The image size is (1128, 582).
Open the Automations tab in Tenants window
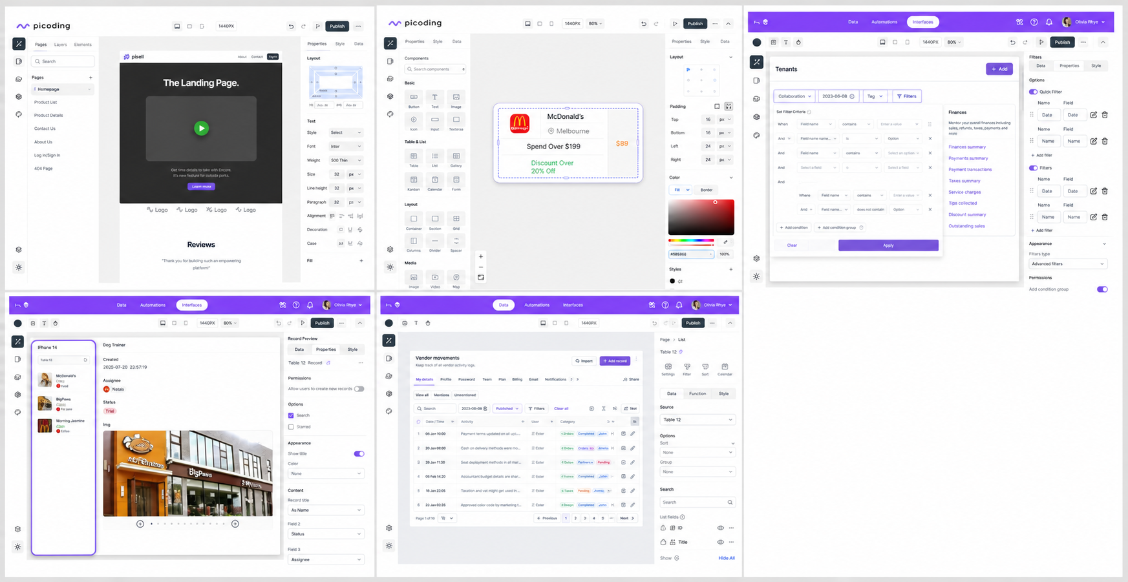[x=884, y=22]
